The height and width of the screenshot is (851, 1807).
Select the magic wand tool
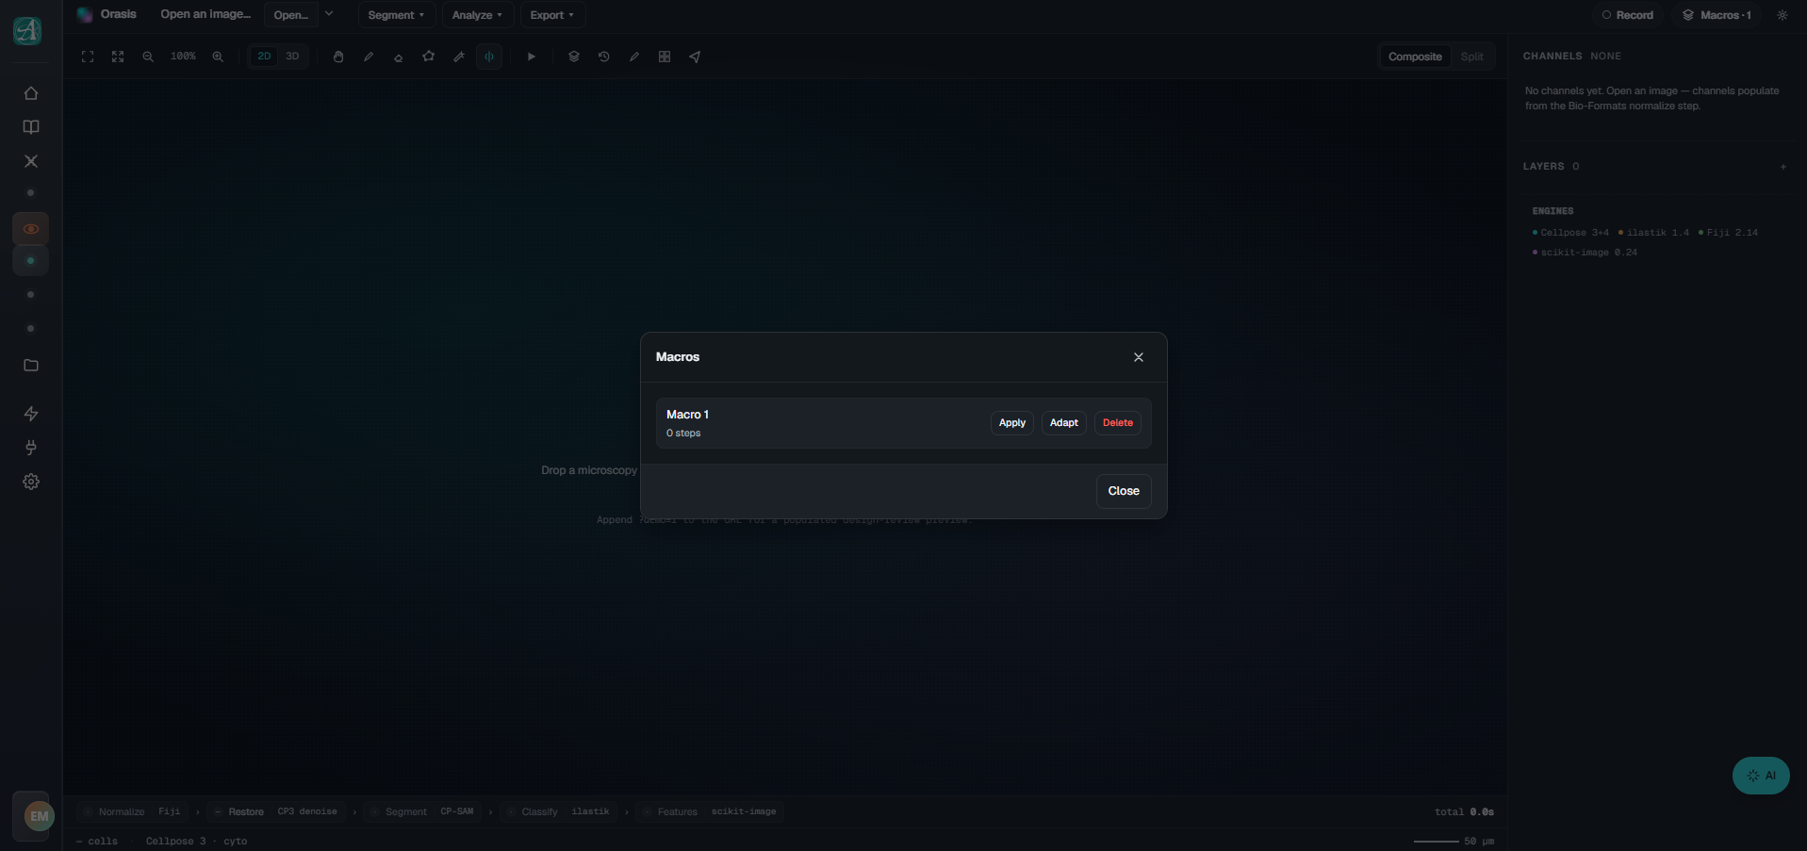tap(459, 57)
